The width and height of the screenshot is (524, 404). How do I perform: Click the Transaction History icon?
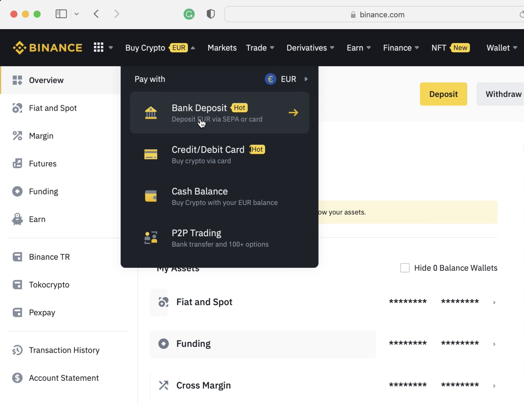click(17, 350)
